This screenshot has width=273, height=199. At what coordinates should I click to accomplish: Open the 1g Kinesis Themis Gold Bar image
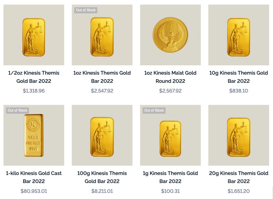(170, 139)
